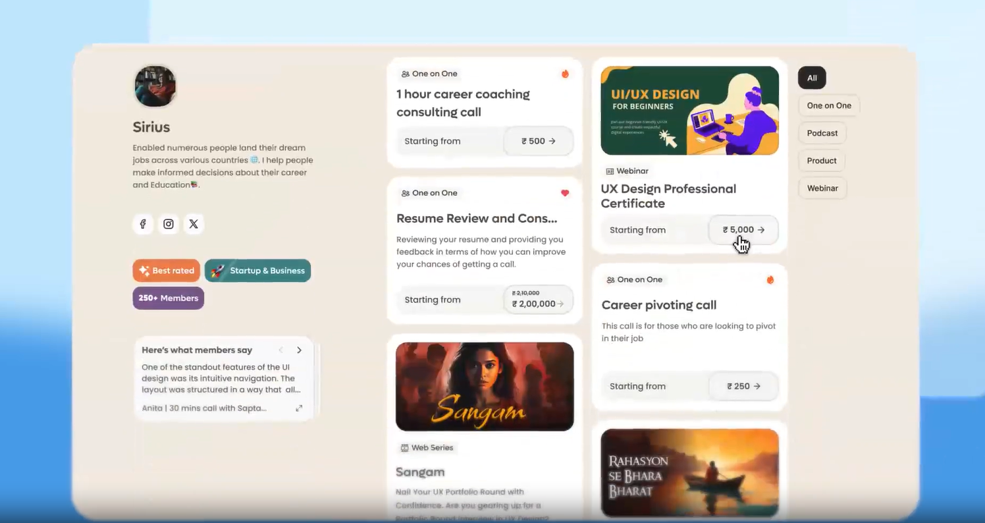Click the 'Enabled numerous people land their dream' bio
This screenshot has height=523, width=985.
[x=223, y=166]
